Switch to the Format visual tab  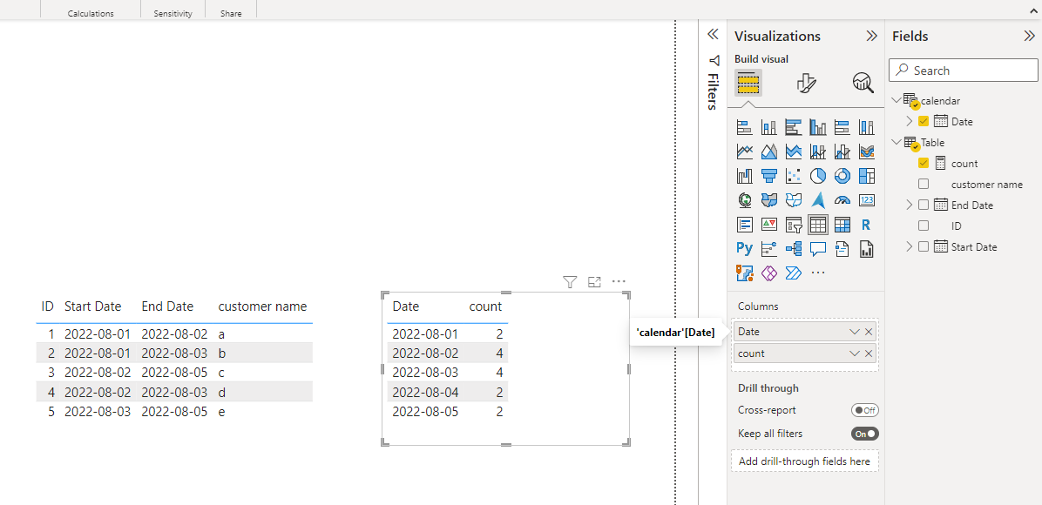[806, 84]
